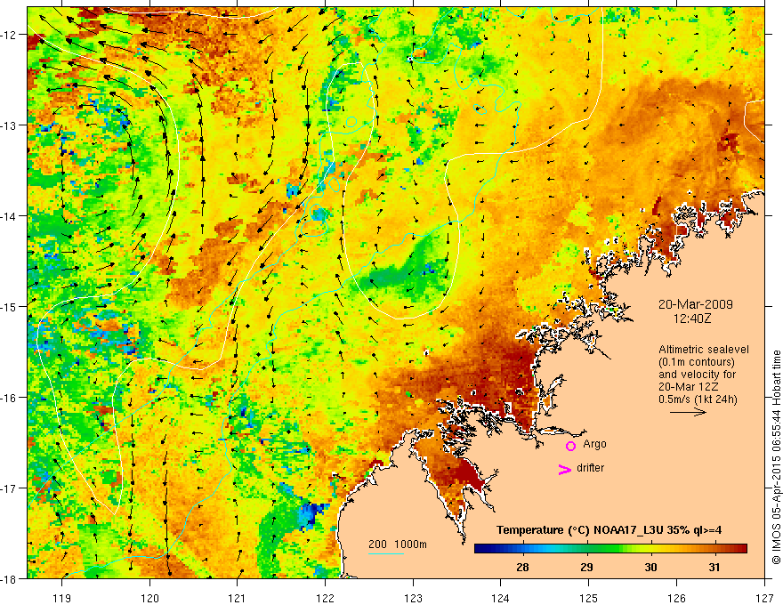Click the 121 longitude axis label
The image size is (783, 605).
pyautogui.click(x=238, y=598)
